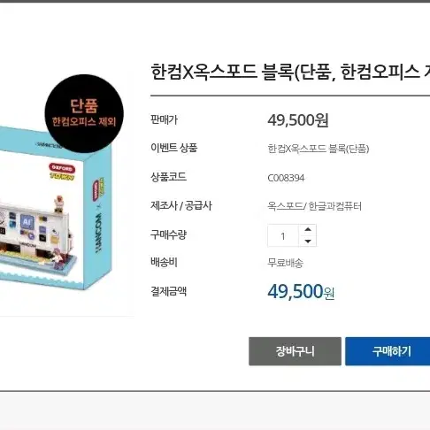The image size is (430, 430).
Task: Add the item via 장바구니 button
Action: point(295,351)
